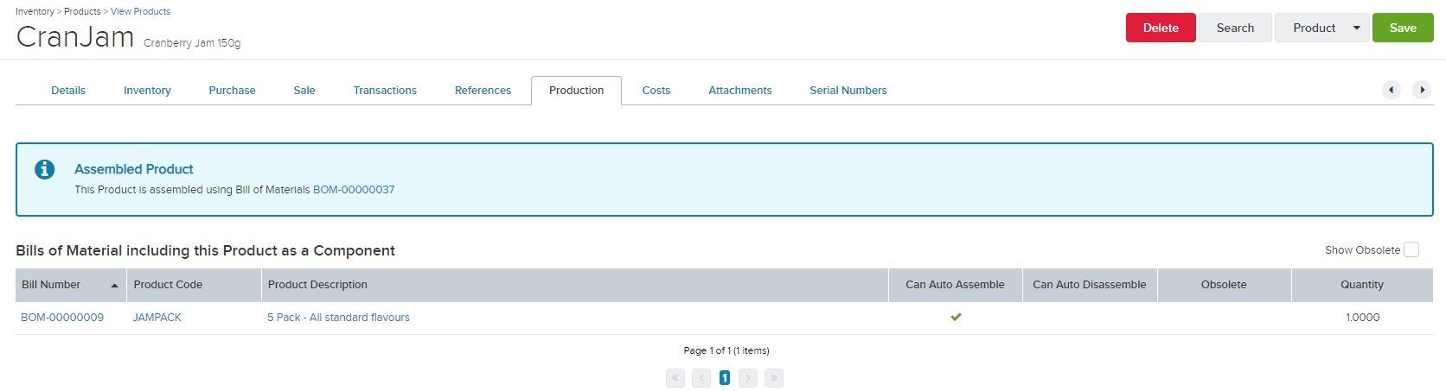Expand the Product dropdown arrow
This screenshot has height=391, width=1446.
1357,28
